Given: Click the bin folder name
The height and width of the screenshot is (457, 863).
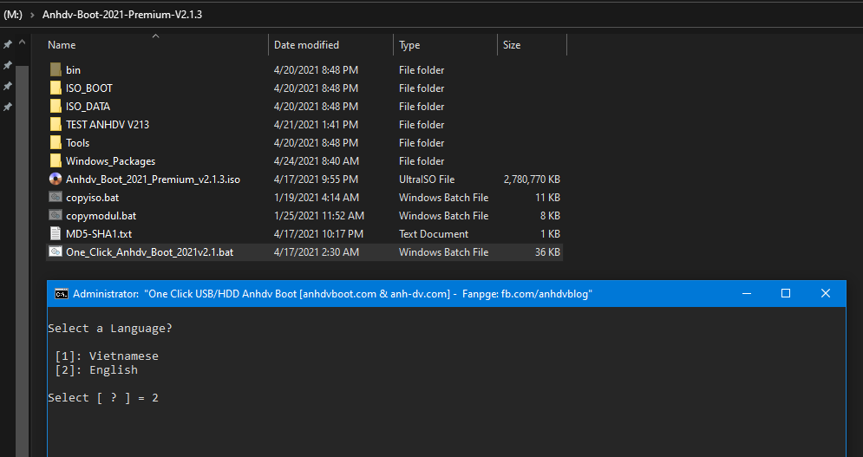Looking at the screenshot, I should 73,70.
